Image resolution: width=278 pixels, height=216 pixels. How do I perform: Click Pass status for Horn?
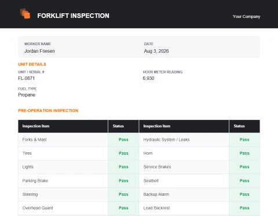tap(244, 153)
